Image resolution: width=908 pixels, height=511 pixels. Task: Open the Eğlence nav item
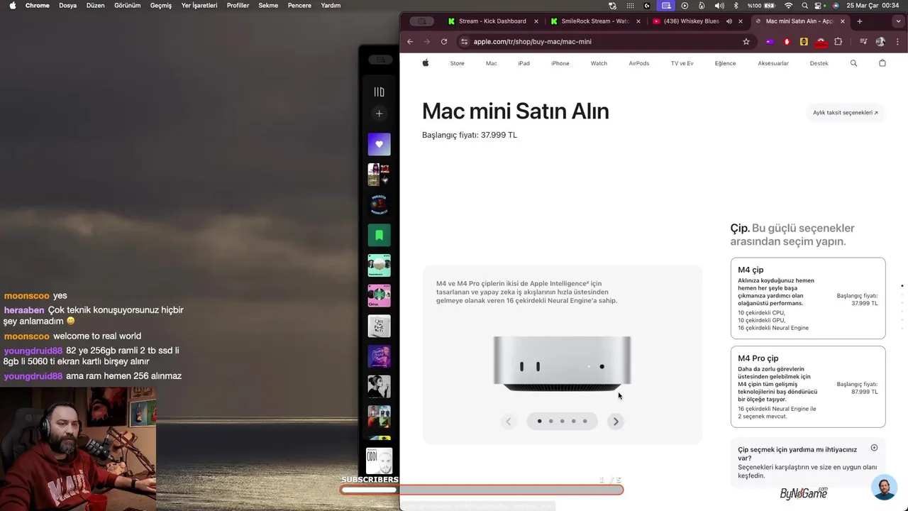725,63
